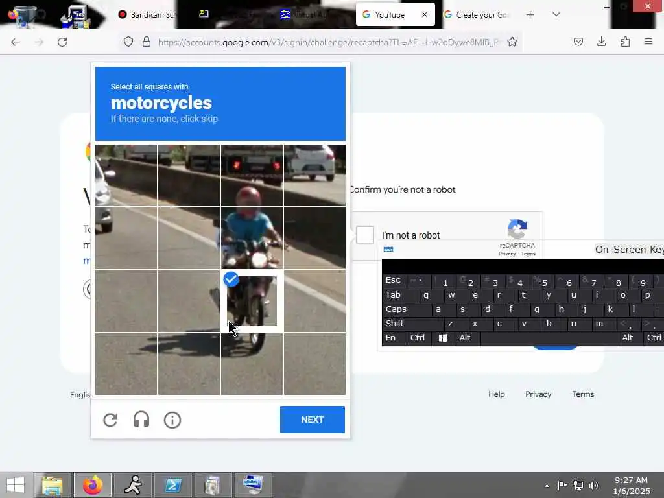Save page to Pocket icon

(578, 41)
